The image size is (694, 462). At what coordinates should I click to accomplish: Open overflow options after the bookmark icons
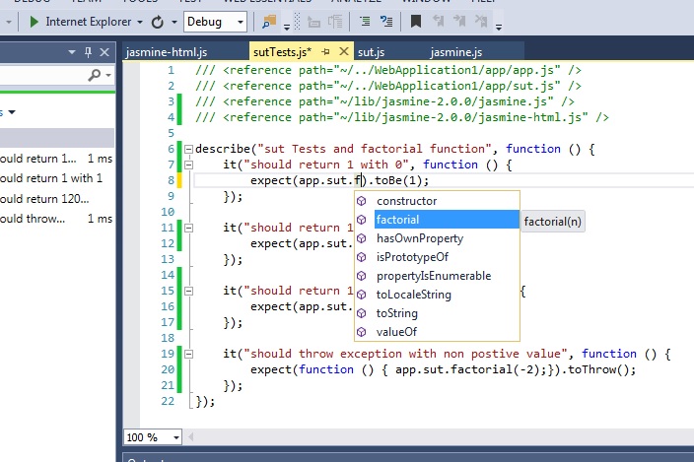click(499, 28)
